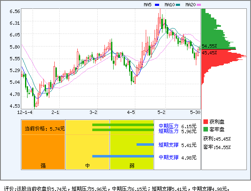Select the 中期支撑 link
This screenshot has width=251, height=191.
pos(168,157)
